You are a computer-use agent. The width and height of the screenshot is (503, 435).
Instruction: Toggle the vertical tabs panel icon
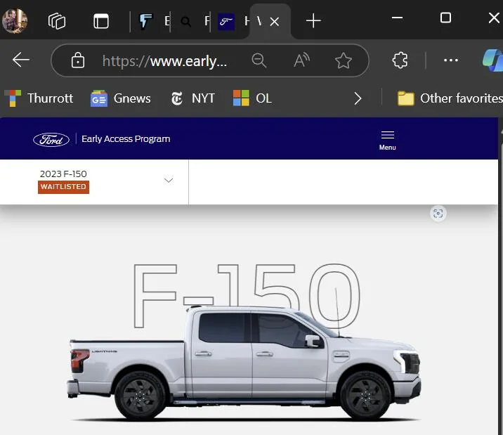click(x=100, y=21)
